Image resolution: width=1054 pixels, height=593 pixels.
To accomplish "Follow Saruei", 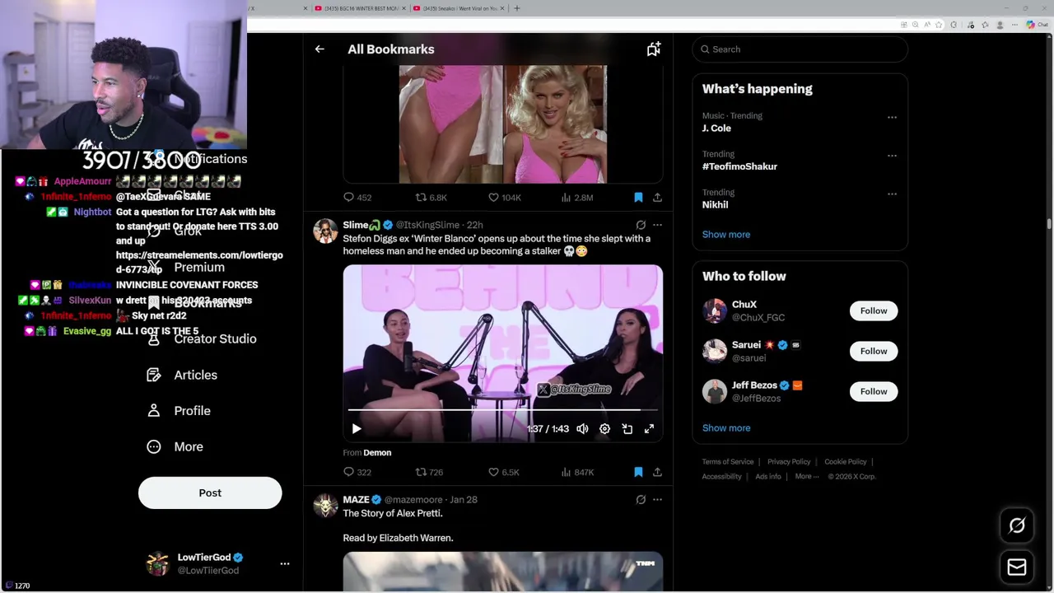I will [x=874, y=351].
